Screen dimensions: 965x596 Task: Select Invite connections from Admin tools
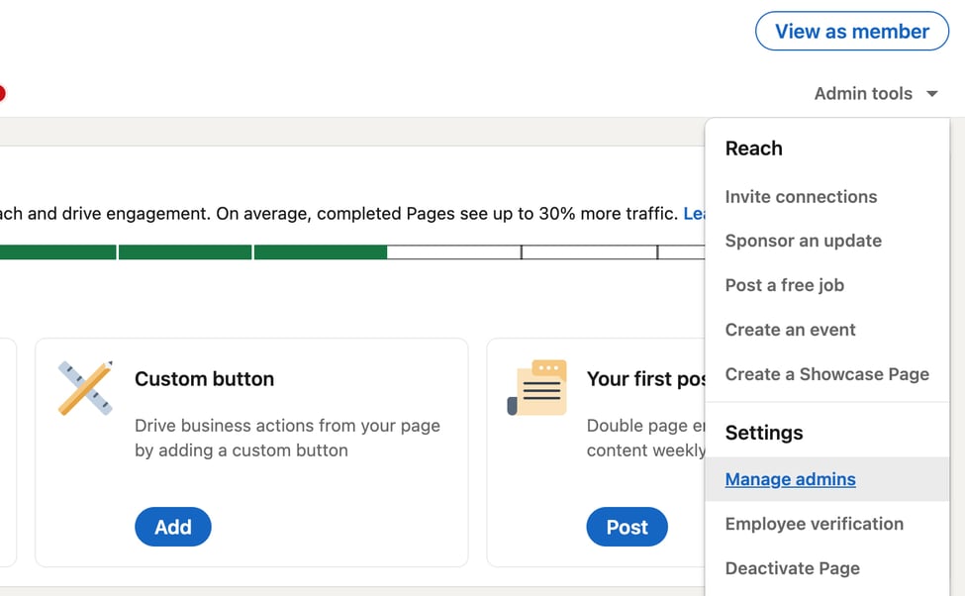(801, 197)
